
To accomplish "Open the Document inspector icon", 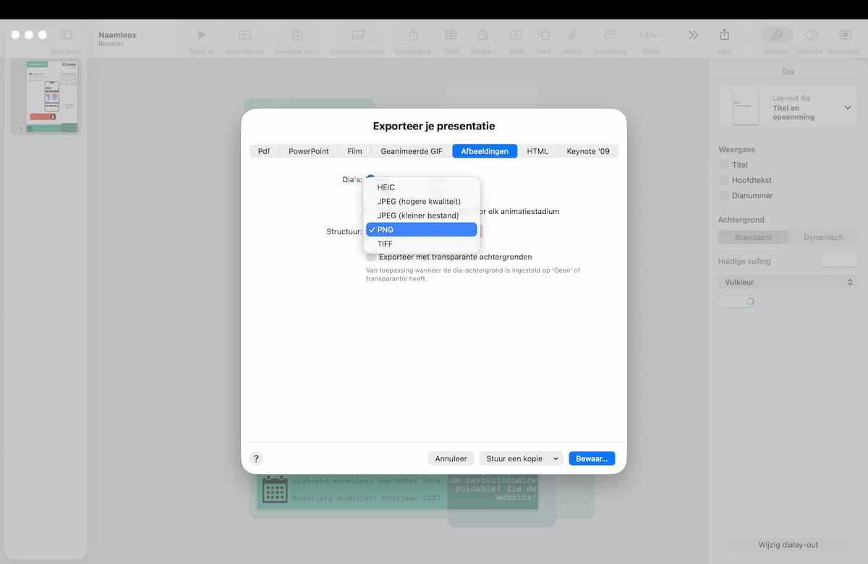I will coord(845,35).
